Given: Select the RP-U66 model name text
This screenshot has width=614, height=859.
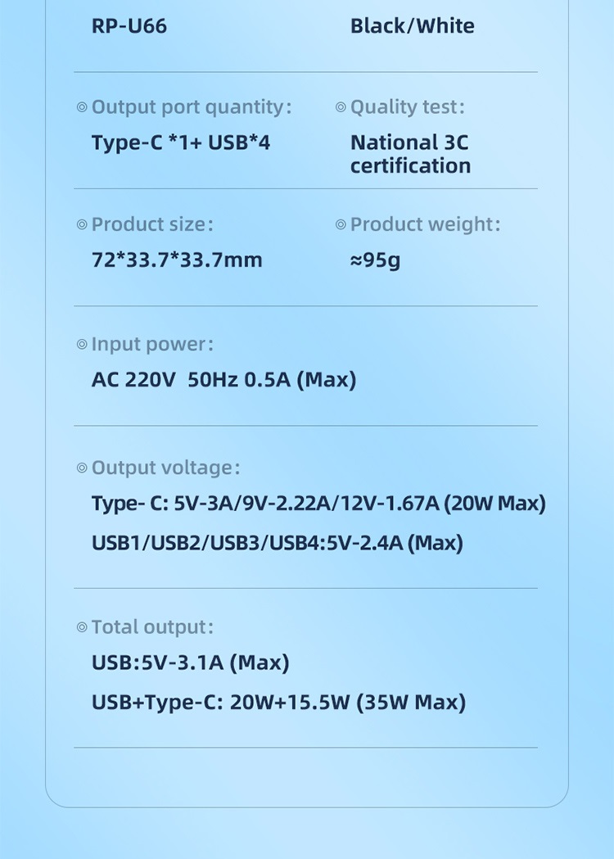Looking at the screenshot, I should click(x=129, y=26).
